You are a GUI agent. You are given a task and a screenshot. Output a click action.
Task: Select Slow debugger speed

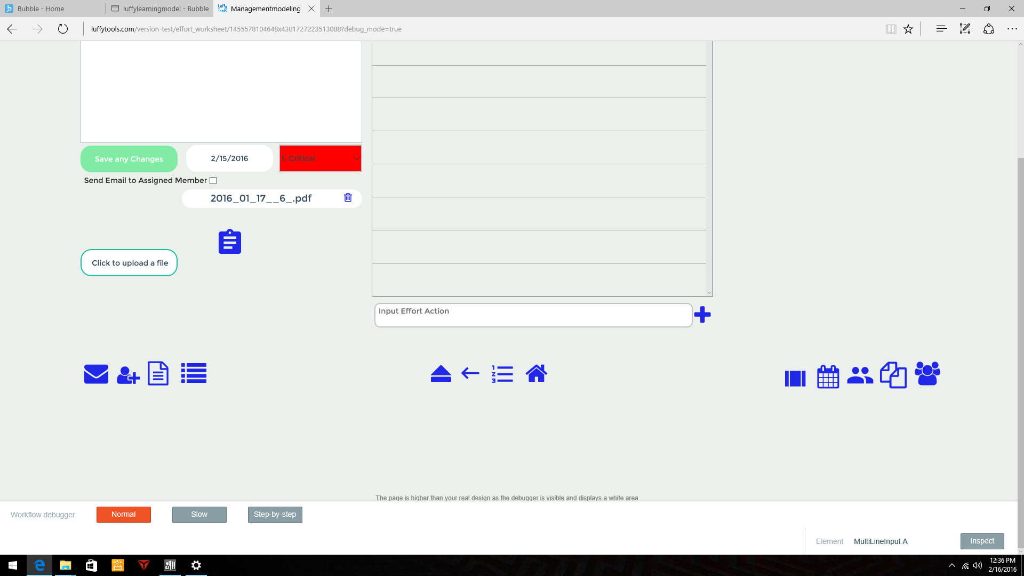pyautogui.click(x=199, y=514)
